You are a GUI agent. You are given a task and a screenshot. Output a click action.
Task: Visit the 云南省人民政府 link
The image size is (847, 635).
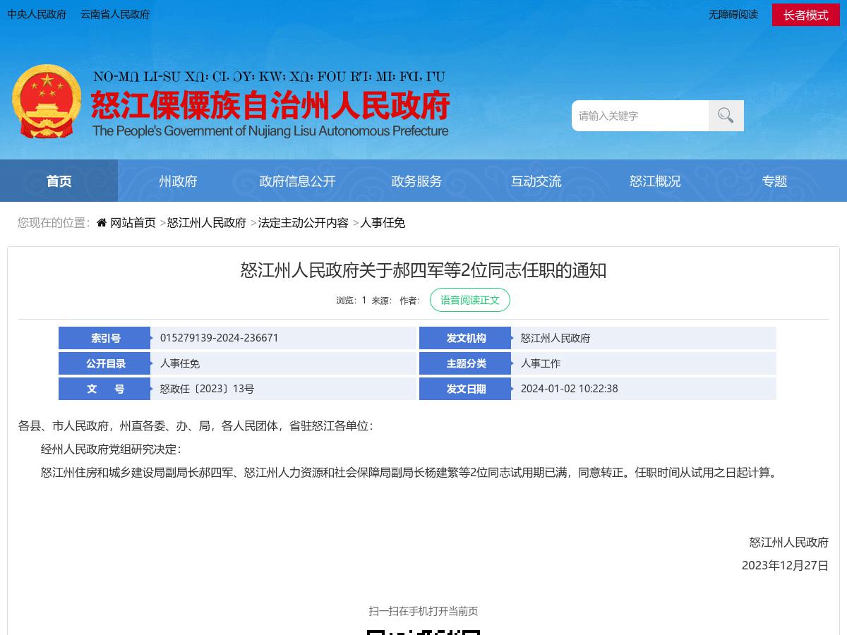click(114, 14)
